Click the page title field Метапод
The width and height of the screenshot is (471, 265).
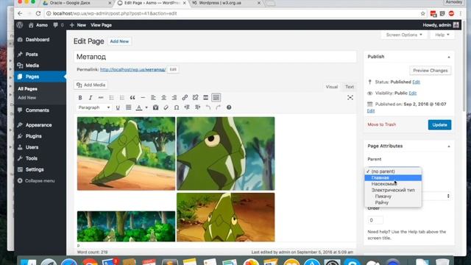click(215, 57)
